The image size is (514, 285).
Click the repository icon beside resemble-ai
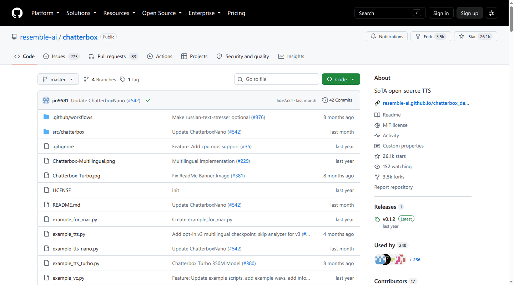point(14,37)
